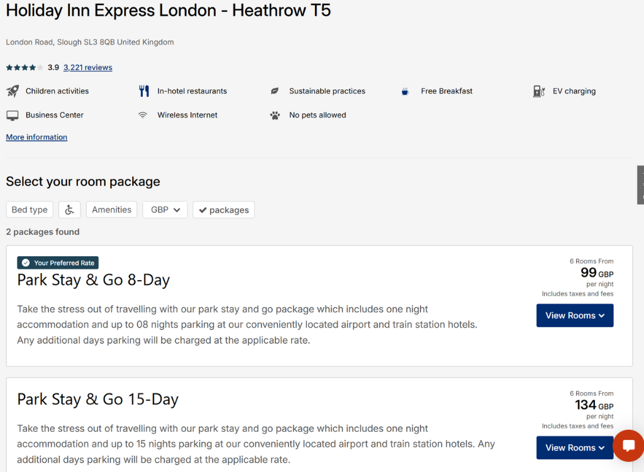This screenshot has width=644, height=472.
Task: Click the Wireless Internet wifi icon
Action: (x=143, y=115)
